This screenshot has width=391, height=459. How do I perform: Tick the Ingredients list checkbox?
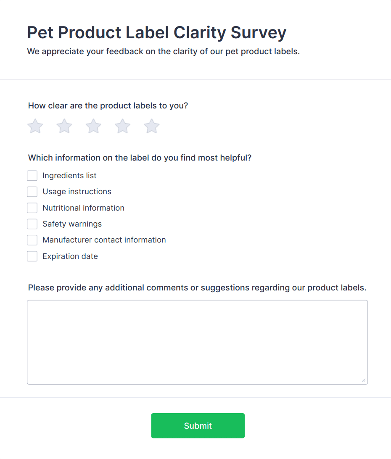click(x=32, y=176)
